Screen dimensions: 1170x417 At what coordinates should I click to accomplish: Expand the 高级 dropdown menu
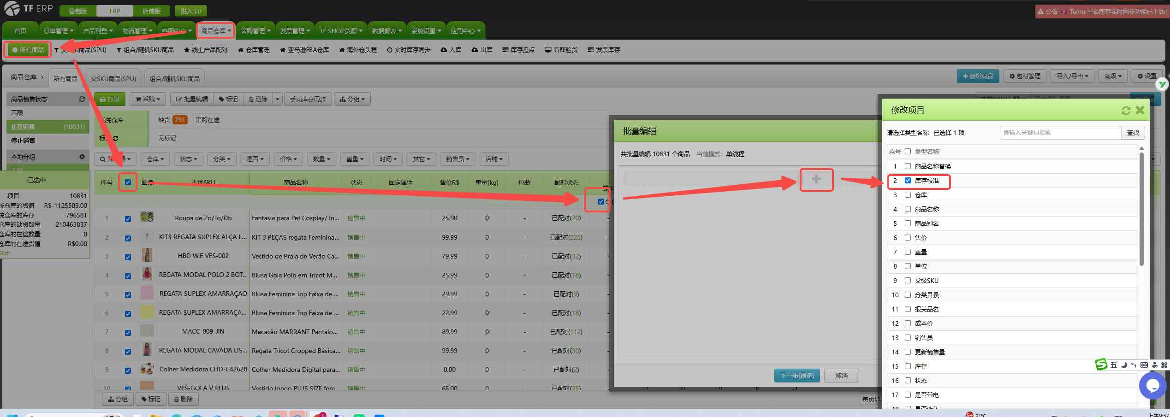coord(1113,76)
